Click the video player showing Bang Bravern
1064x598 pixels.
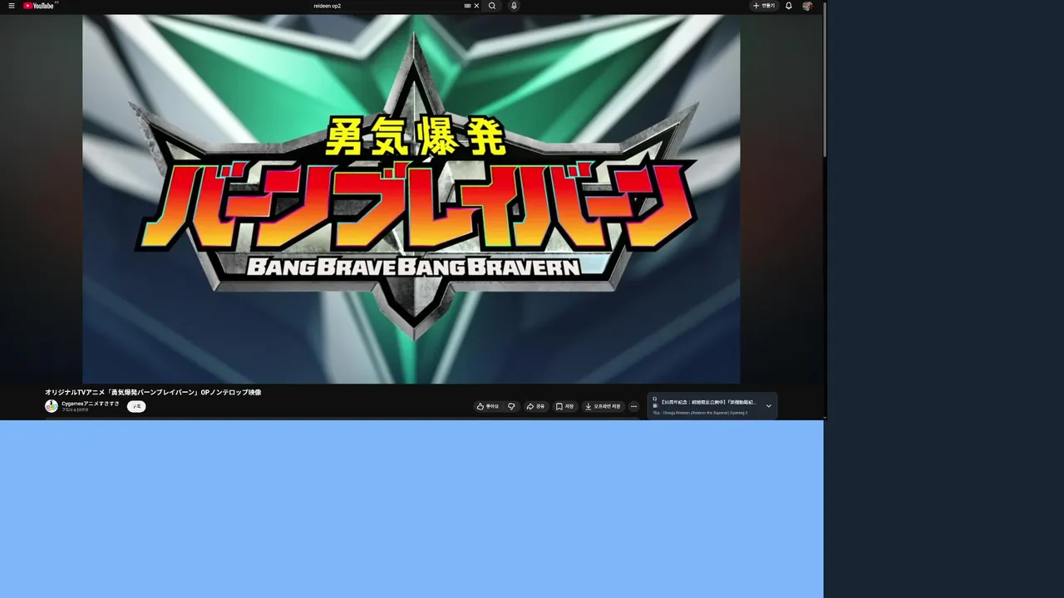point(411,199)
